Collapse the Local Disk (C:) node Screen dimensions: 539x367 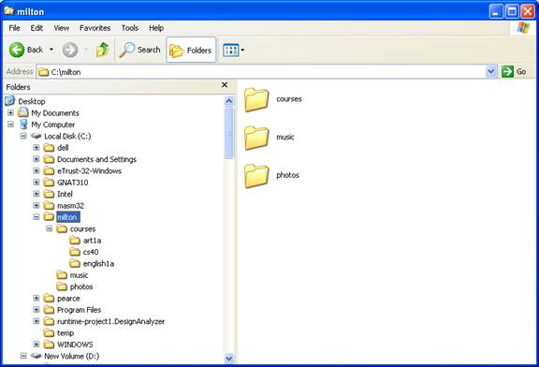(x=23, y=136)
